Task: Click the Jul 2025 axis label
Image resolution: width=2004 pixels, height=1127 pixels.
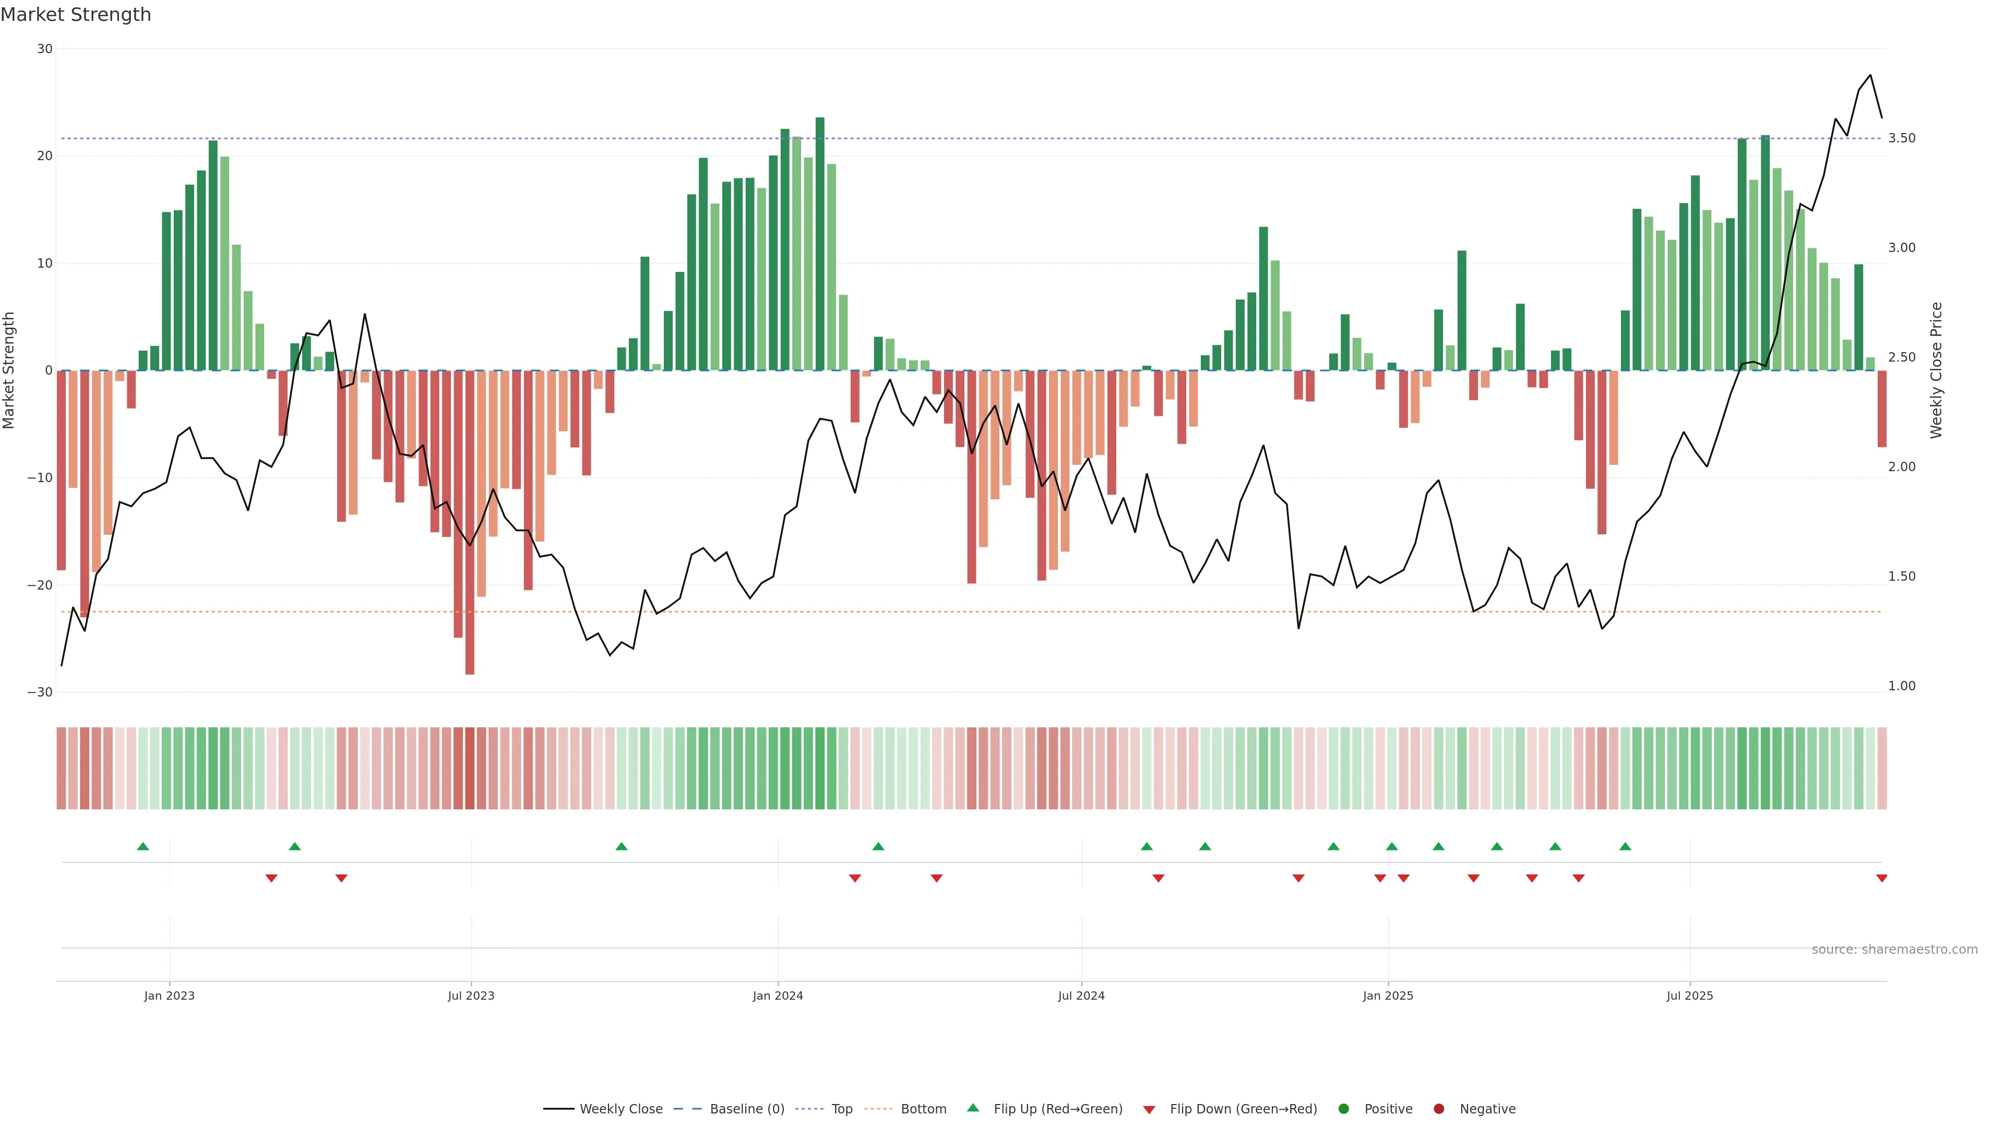Action: [x=1689, y=996]
